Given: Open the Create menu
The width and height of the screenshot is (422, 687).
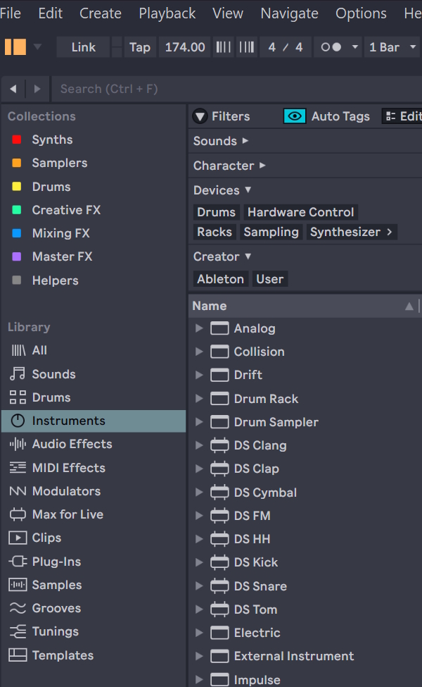Looking at the screenshot, I should 100,13.
